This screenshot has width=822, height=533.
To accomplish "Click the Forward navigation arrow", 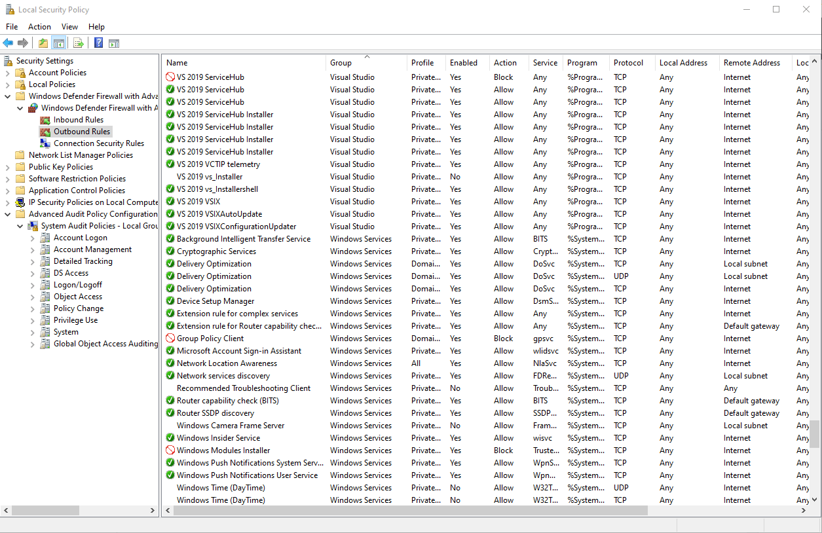I will (22, 43).
